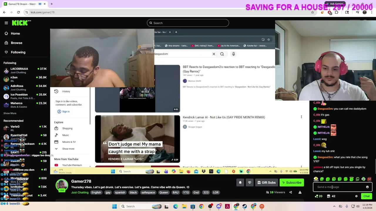Open VarisG in the Recommended list
The height and width of the screenshot is (211, 376).
(25, 128)
